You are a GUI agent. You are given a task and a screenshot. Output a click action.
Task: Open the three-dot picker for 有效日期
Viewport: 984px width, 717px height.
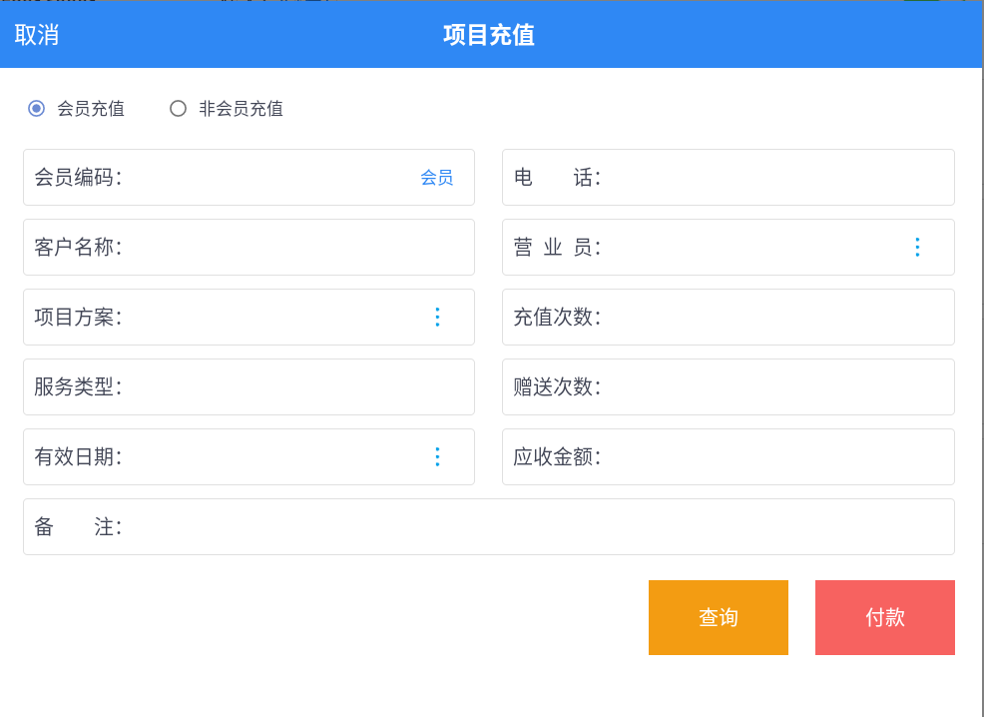click(437, 457)
